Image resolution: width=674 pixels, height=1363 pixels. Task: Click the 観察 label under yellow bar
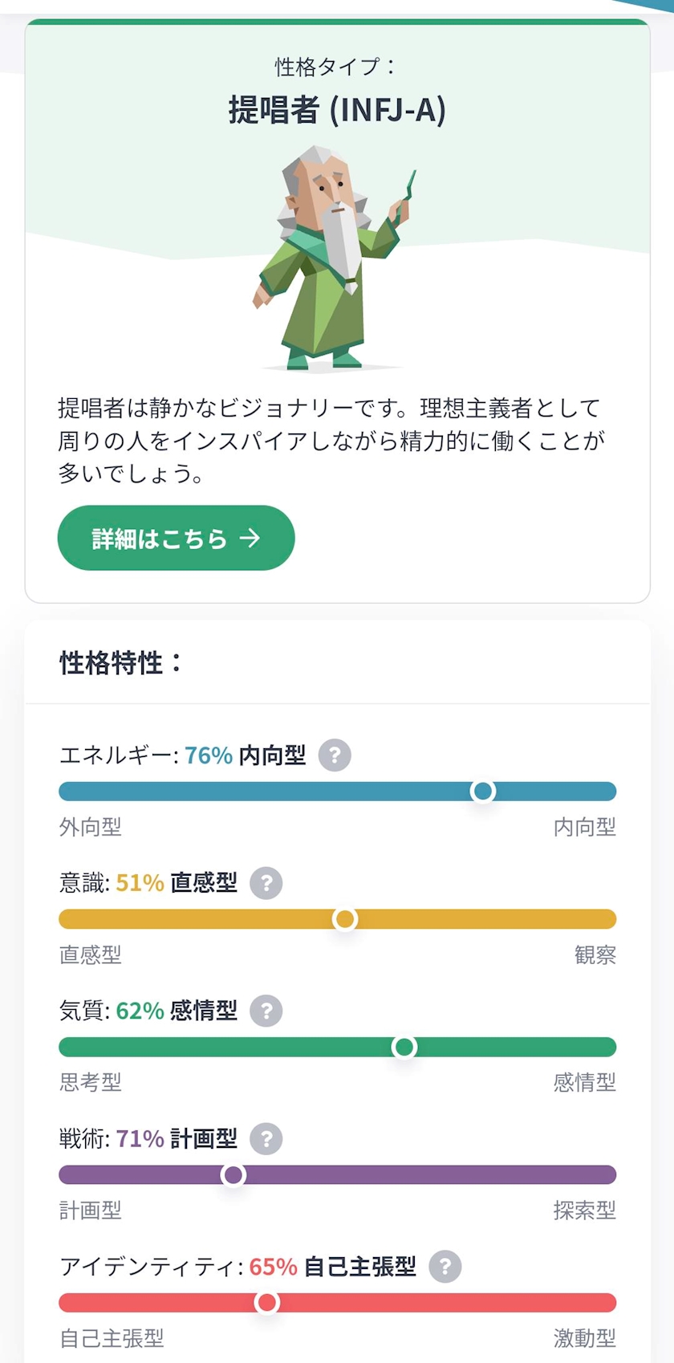[x=595, y=954]
